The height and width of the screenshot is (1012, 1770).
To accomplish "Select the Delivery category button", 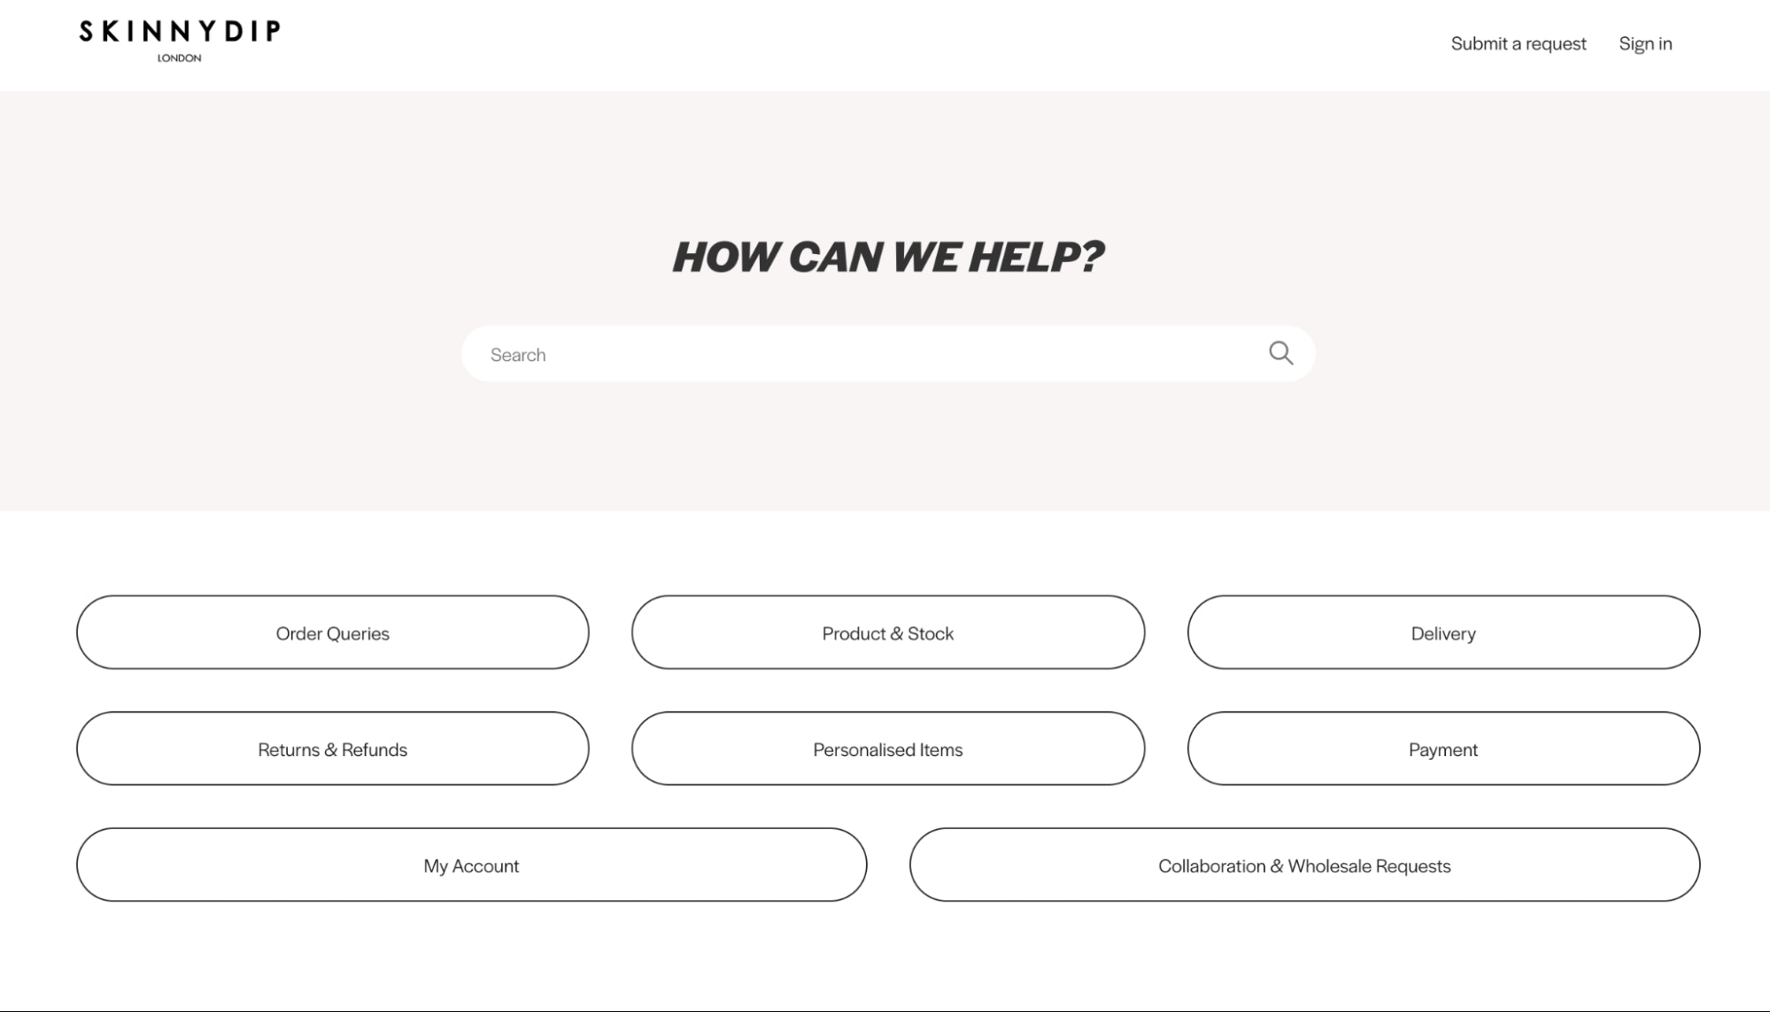I will coord(1443,633).
